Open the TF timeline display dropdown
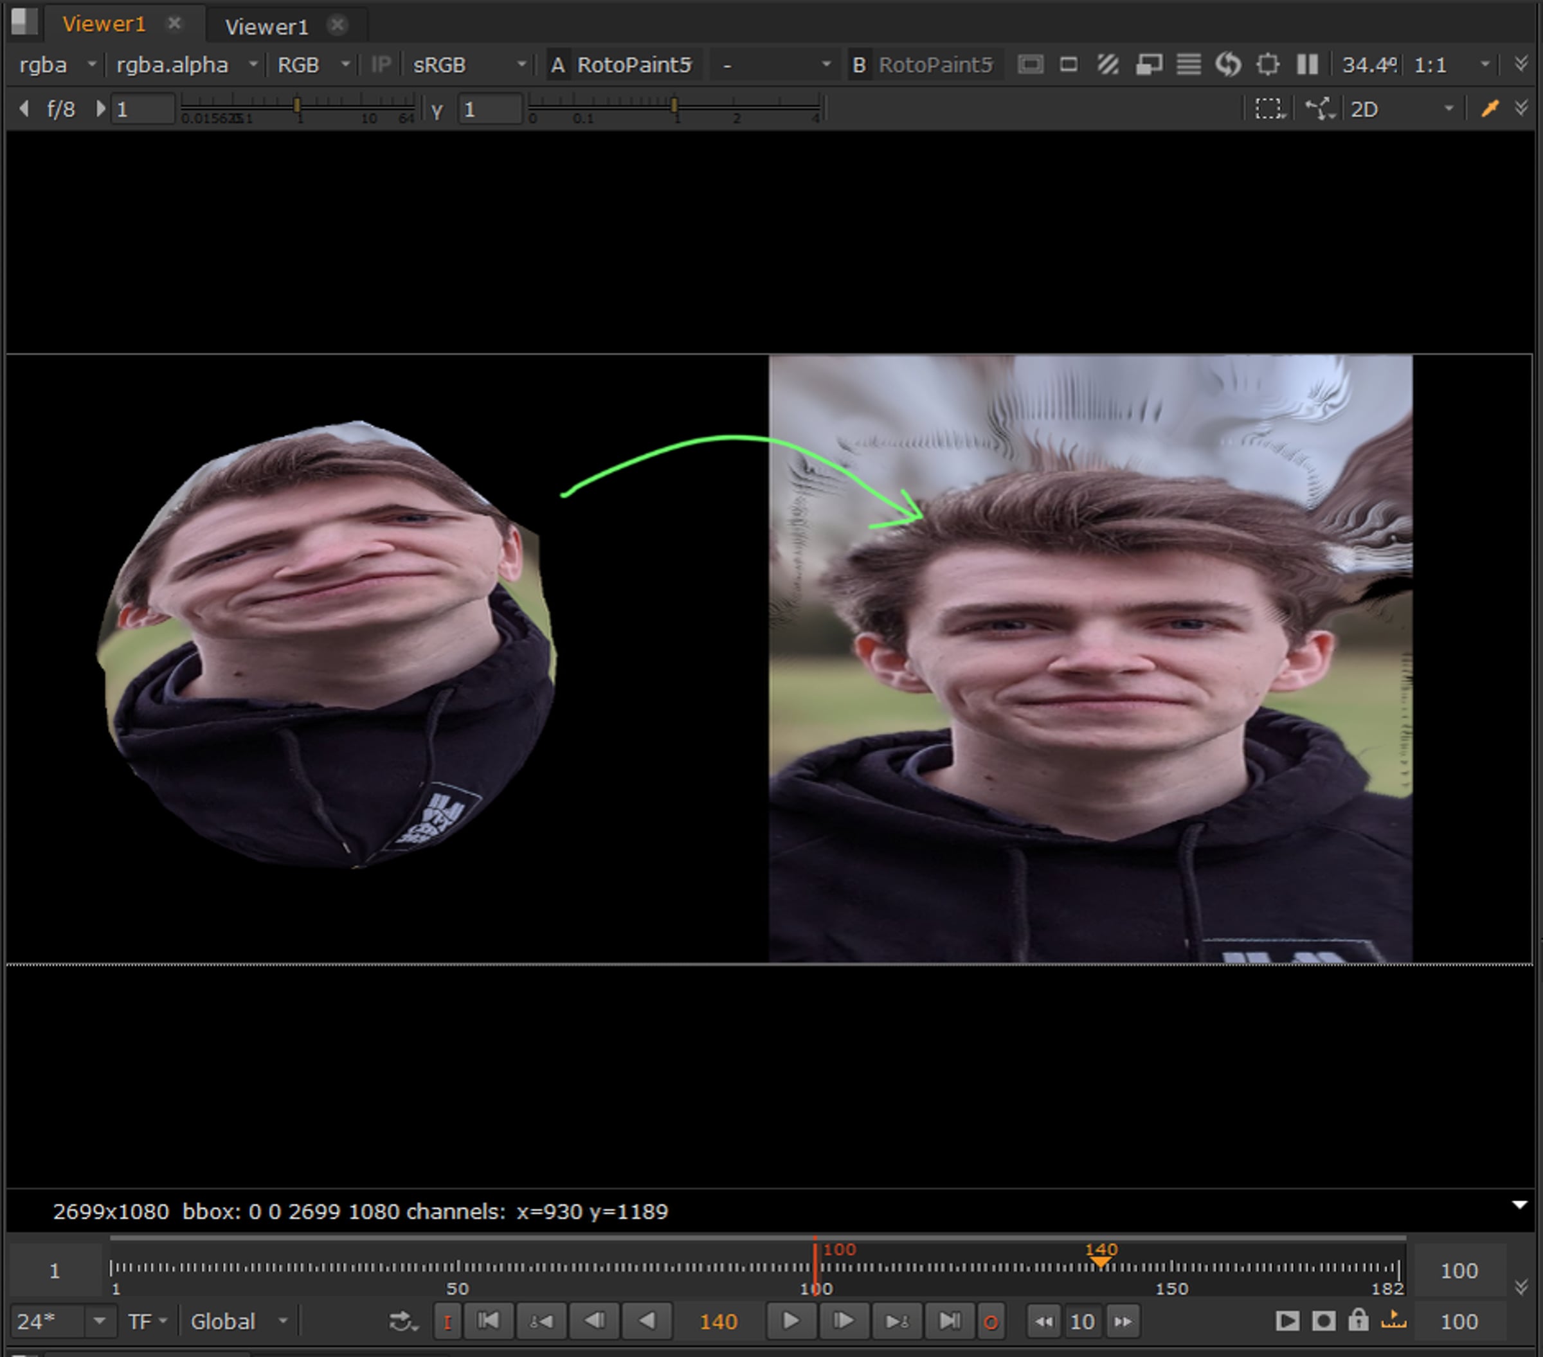Screen dimensions: 1543x1357 tap(147, 1322)
